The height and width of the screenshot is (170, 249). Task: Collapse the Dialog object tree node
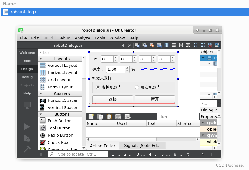pos(203,58)
